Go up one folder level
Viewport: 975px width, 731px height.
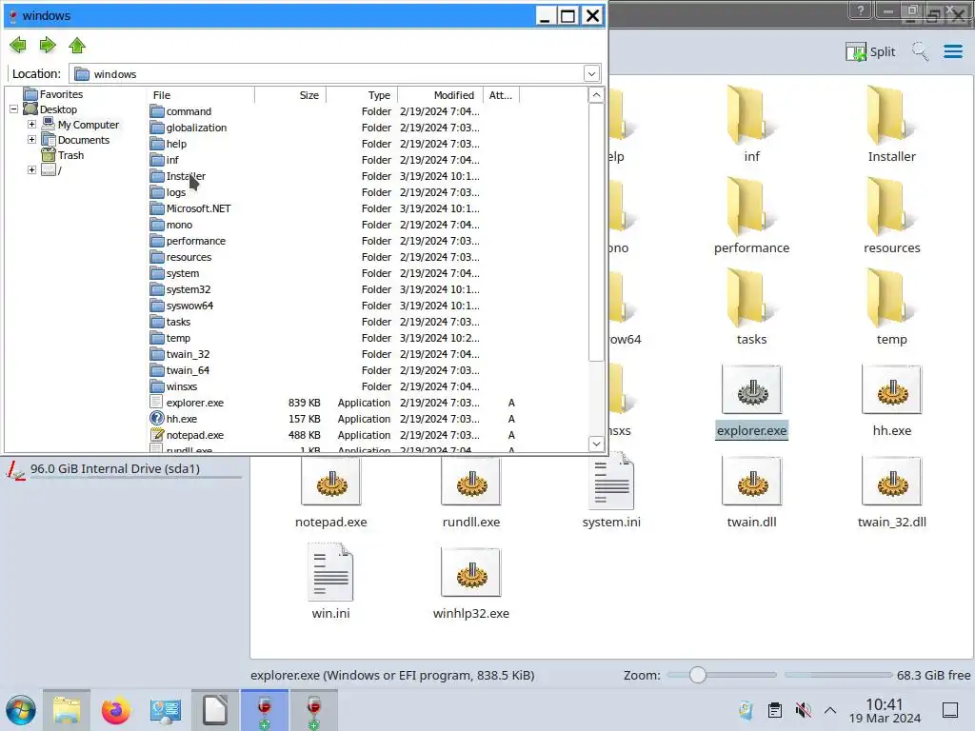pos(77,45)
